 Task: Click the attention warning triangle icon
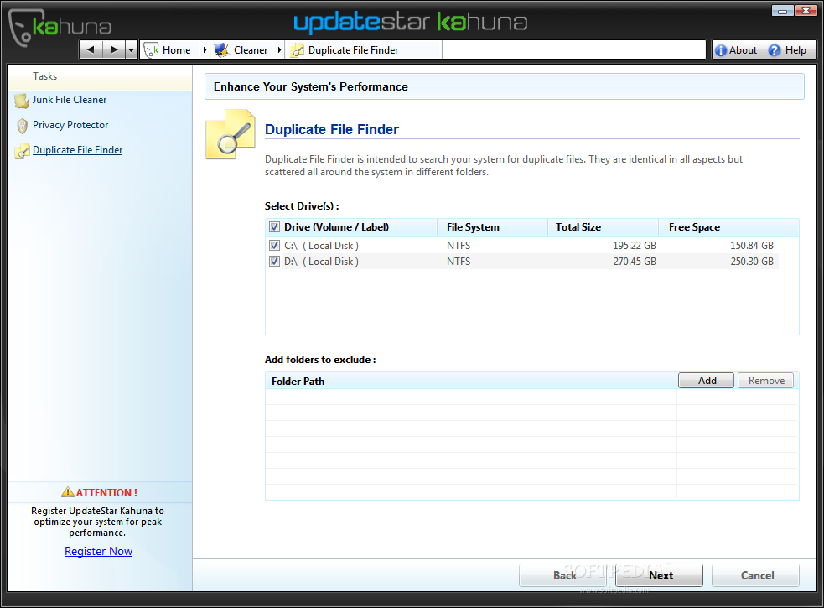click(67, 492)
